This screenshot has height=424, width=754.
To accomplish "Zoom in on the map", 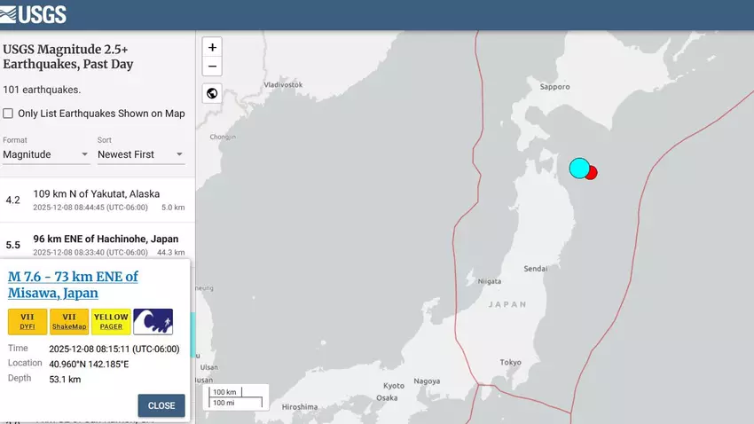I will [212, 47].
